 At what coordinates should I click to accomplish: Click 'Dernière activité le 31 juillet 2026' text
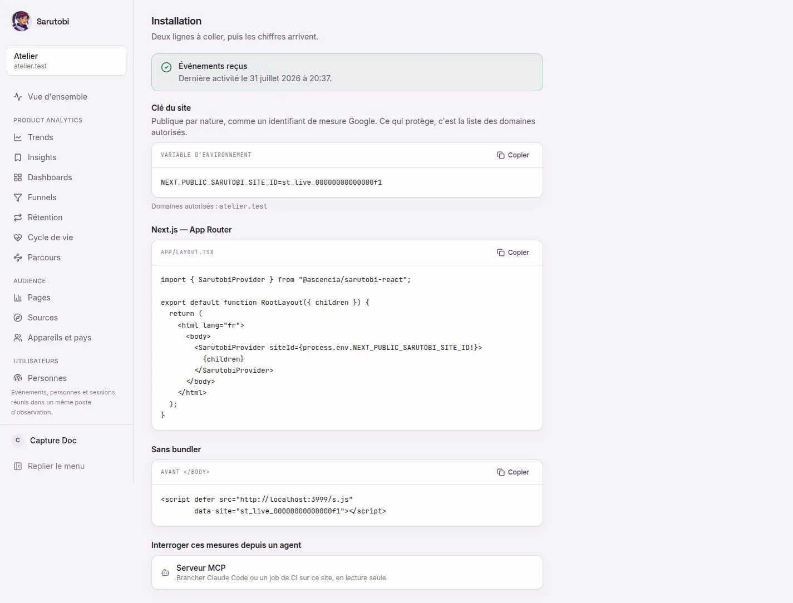pyautogui.click(x=255, y=78)
